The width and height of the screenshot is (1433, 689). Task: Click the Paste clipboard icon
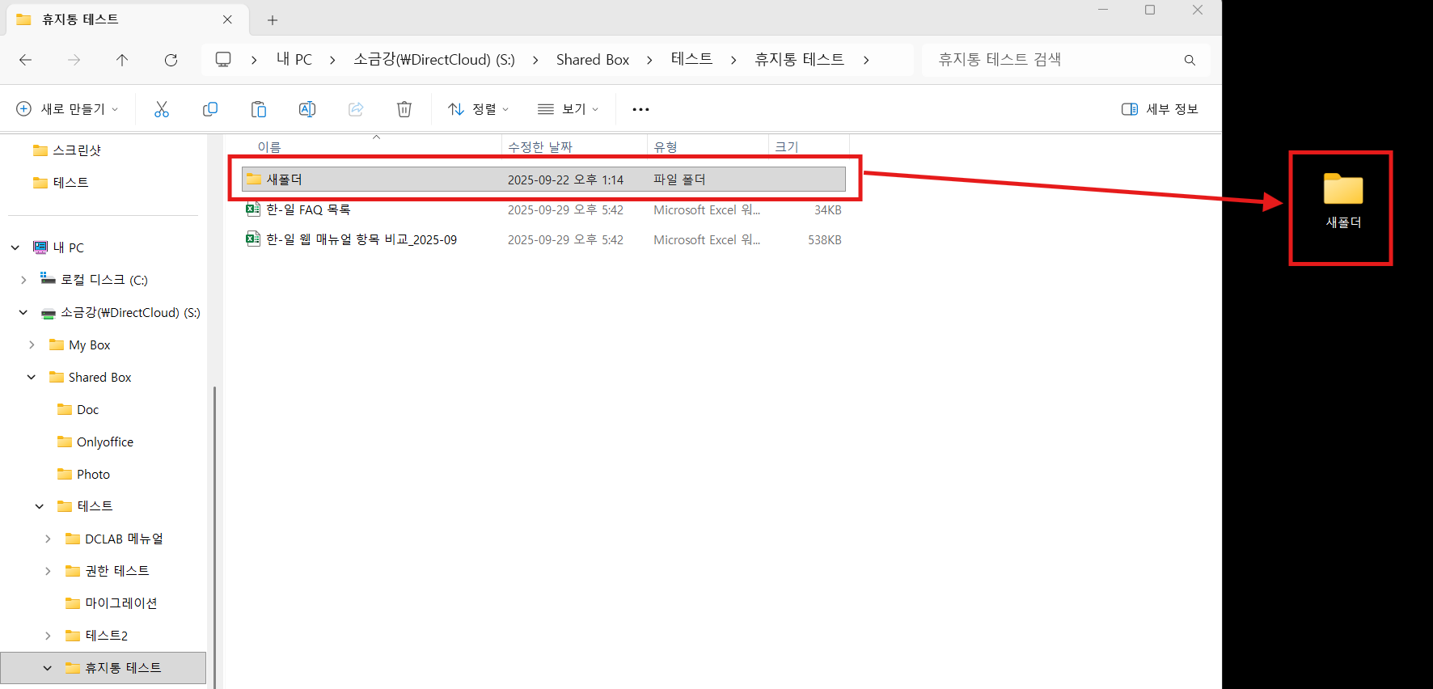coord(259,109)
